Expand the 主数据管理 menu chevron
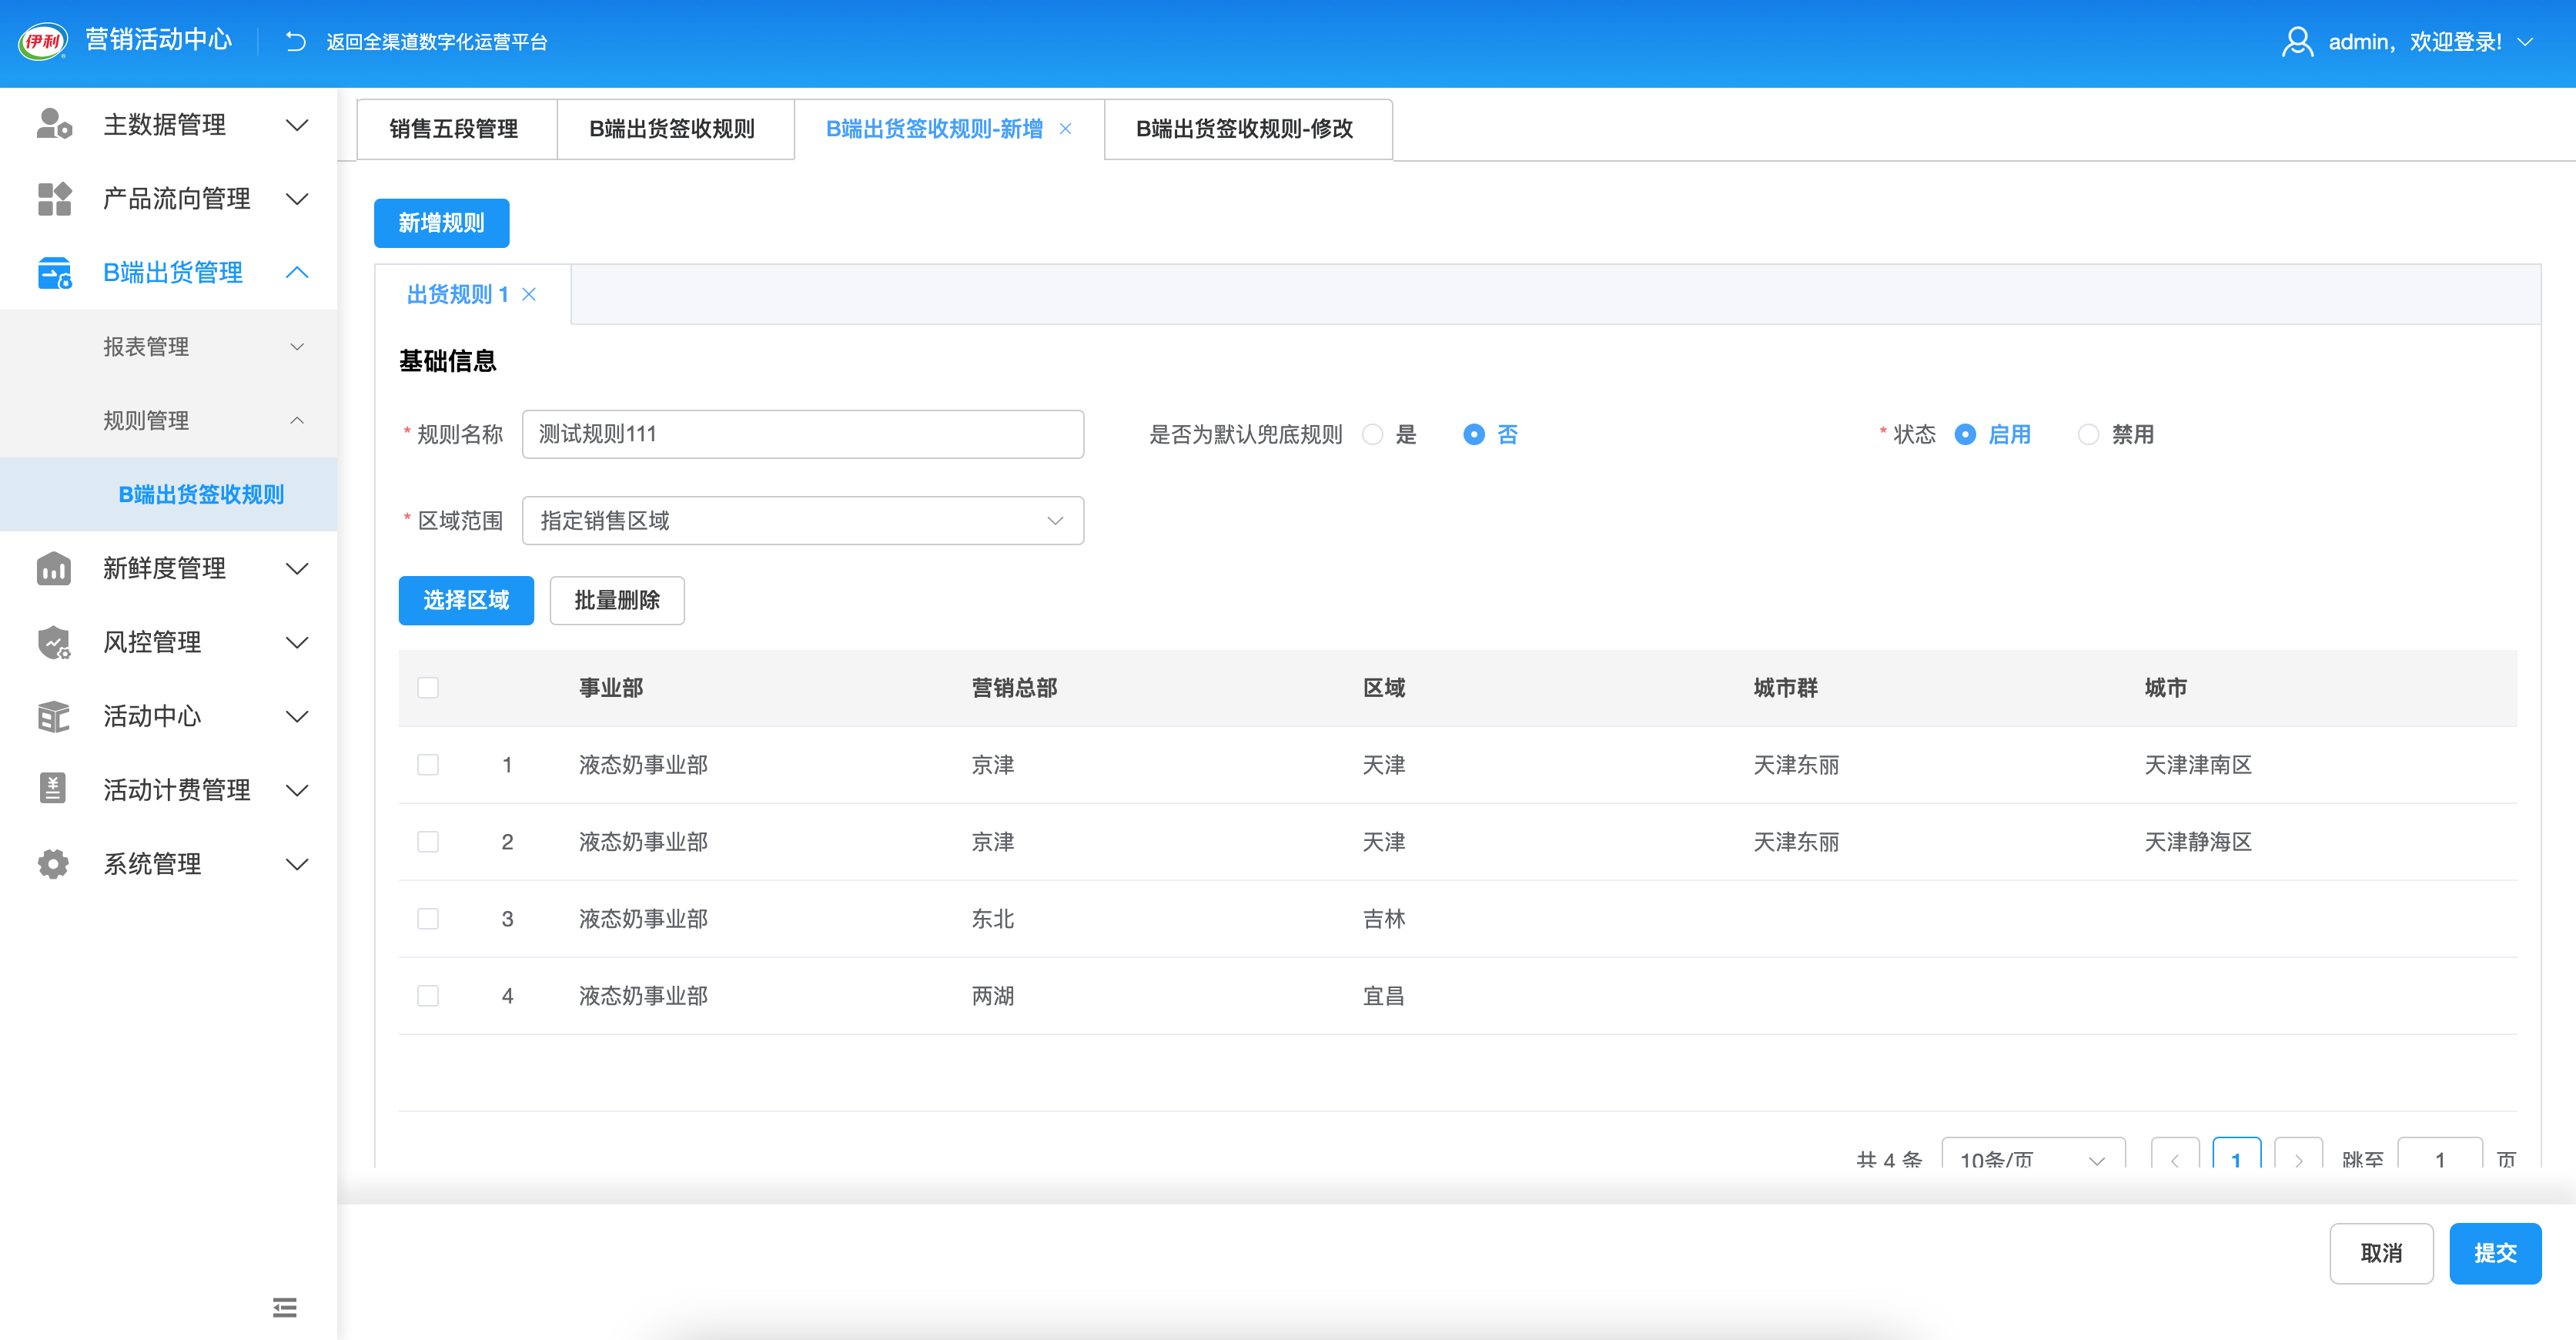The image size is (2576, 1340). 297,124
